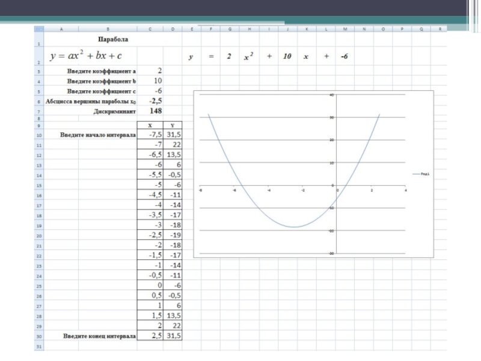Click y value -19 in row 20
The height and width of the screenshot is (361, 481).
pos(173,235)
